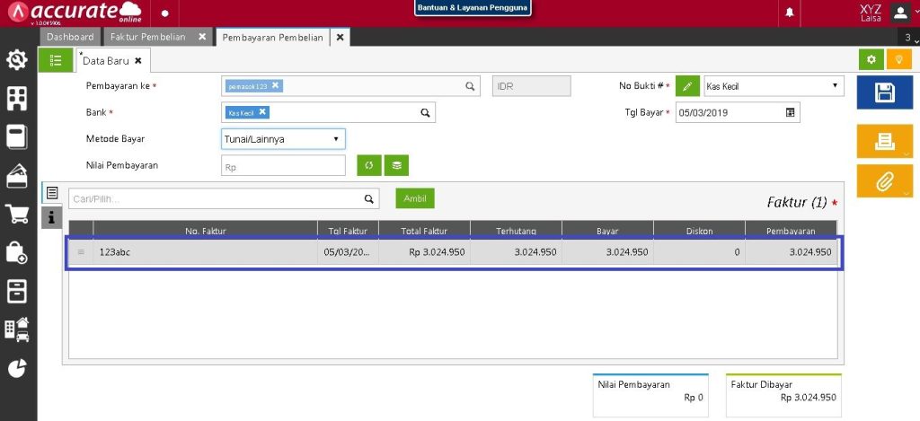
Task: Switch to the Faktur Pembelian tab
Action: (x=148, y=37)
